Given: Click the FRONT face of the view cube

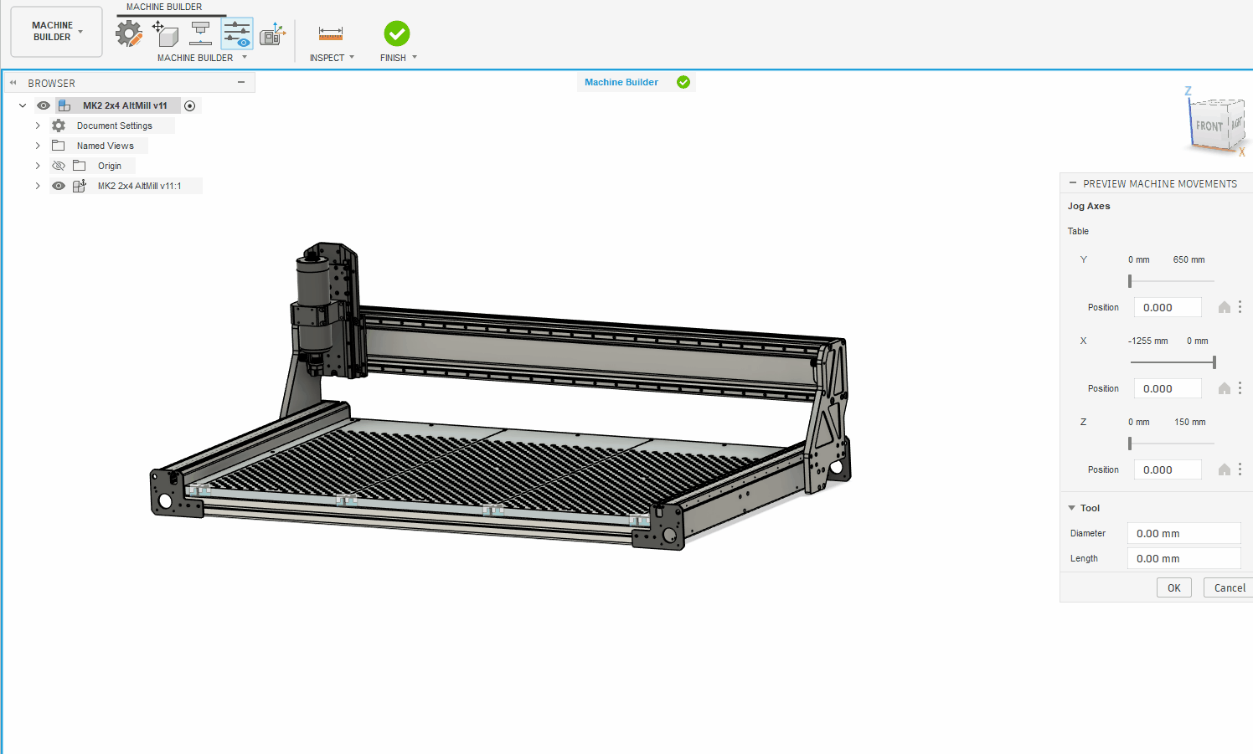Looking at the screenshot, I should point(1208,126).
